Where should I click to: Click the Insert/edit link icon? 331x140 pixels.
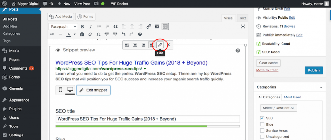click(149, 27)
